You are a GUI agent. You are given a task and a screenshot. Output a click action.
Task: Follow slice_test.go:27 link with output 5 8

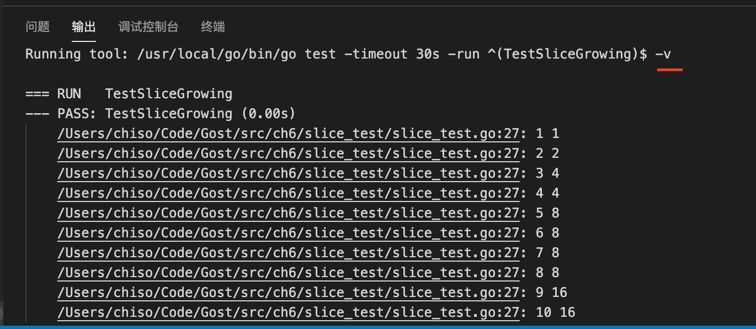[x=288, y=213]
